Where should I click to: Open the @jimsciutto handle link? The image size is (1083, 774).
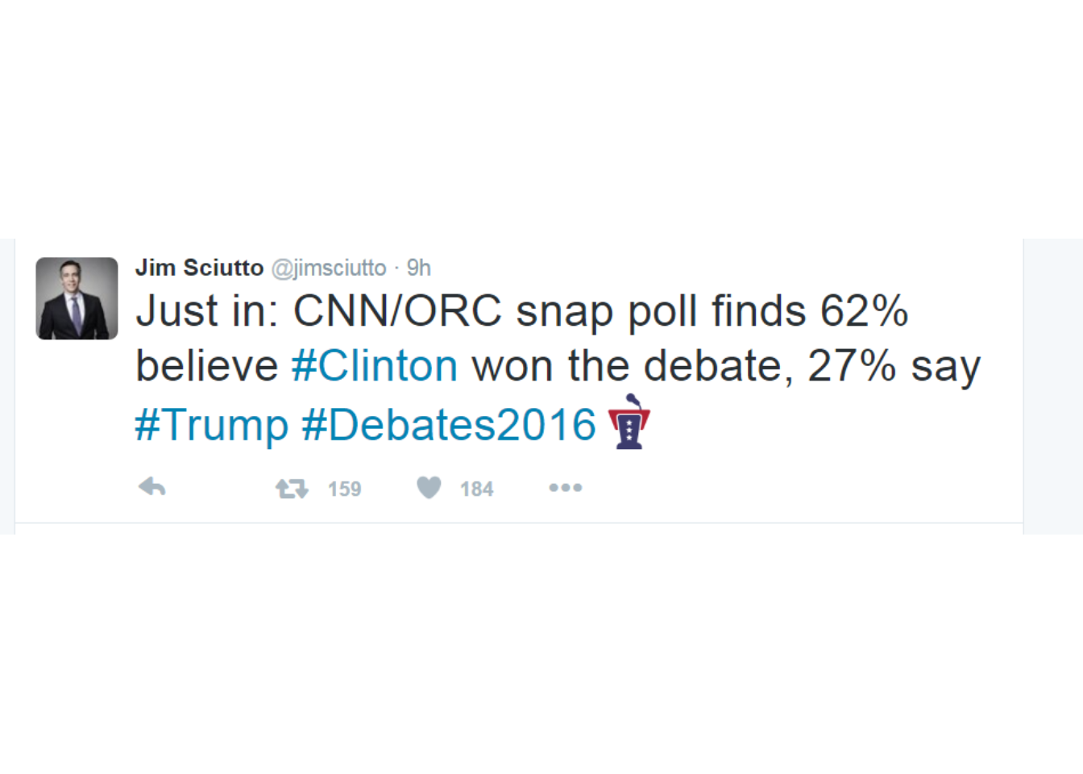(329, 268)
